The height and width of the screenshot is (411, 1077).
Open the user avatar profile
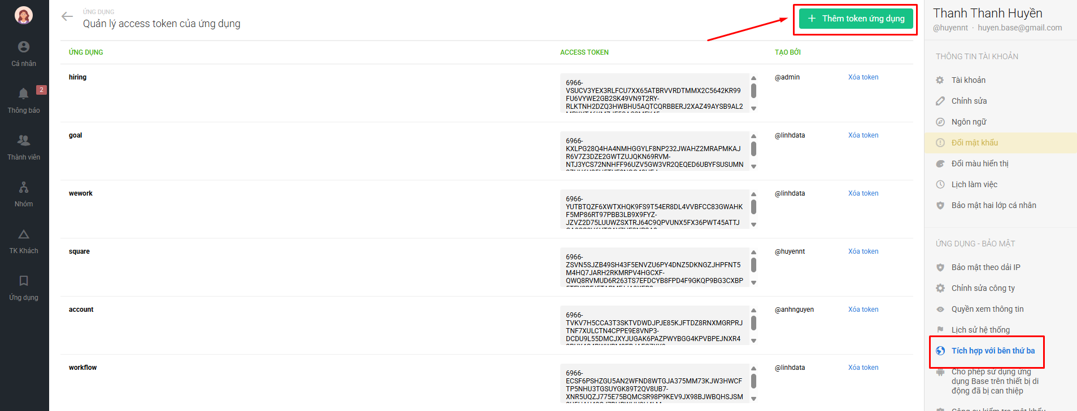tap(24, 15)
